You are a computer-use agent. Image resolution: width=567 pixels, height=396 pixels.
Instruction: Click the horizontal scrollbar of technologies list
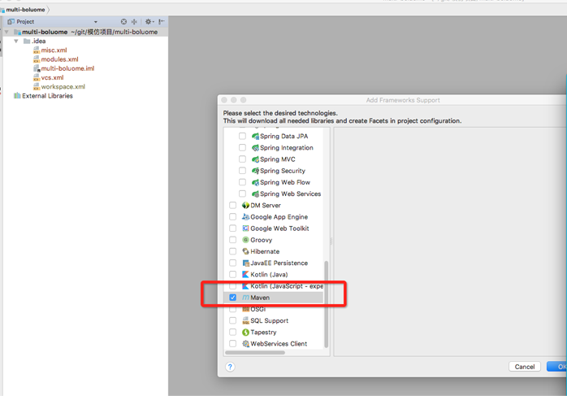click(x=255, y=353)
